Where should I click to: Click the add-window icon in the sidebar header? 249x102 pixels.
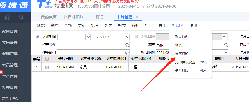point(21,18)
